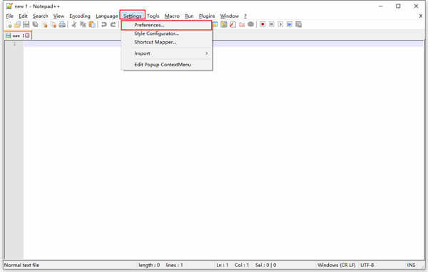Click the Open file folder icon
Screen dimensions: 428x272
pyautogui.click(x=17, y=25)
